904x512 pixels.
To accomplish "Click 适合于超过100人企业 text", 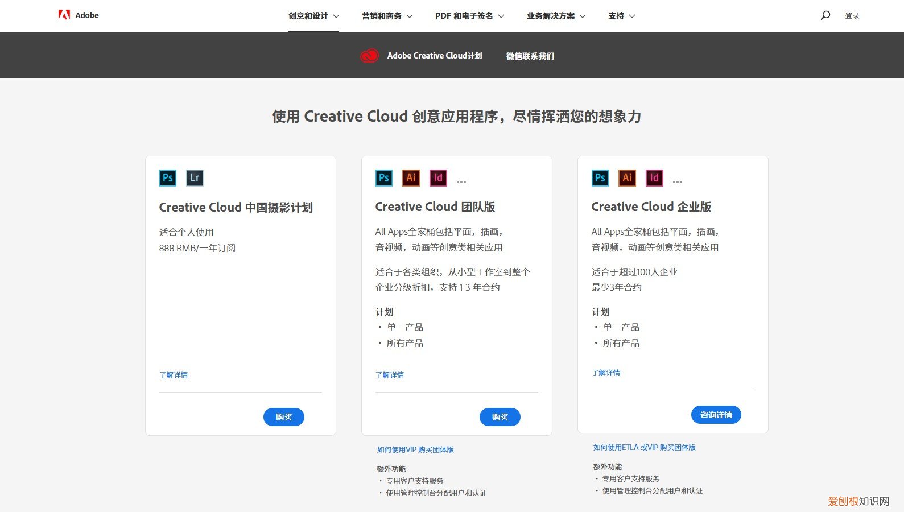I will [634, 272].
